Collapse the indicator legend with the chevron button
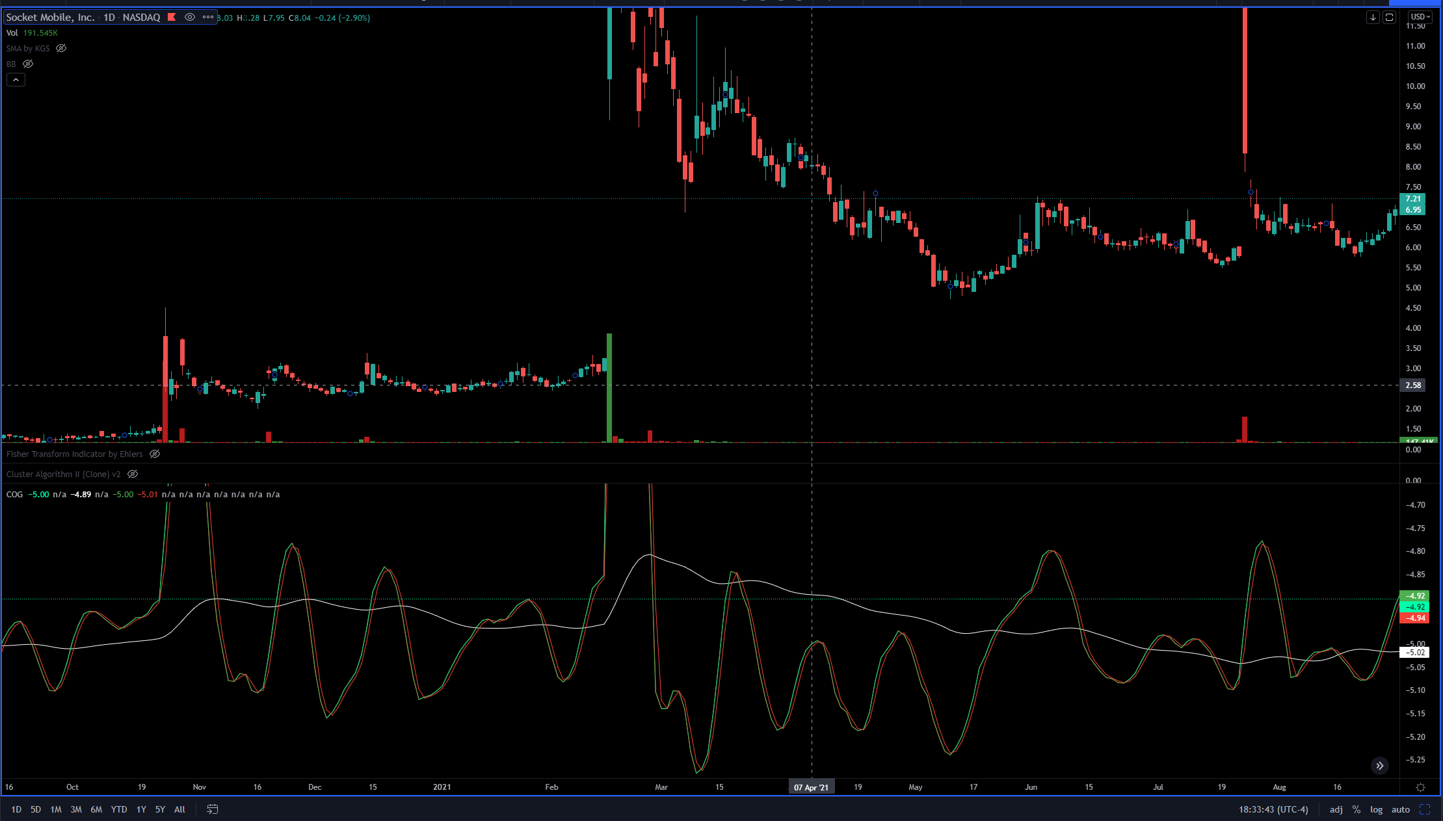1443x821 pixels. click(x=16, y=79)
